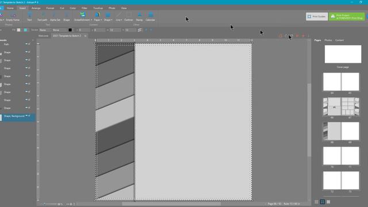The width and height of the screenshot is (368, 207).
Task: Expand the Embellishment dropdown arrow
Action: pyautogui.click(x=91, y=20)
